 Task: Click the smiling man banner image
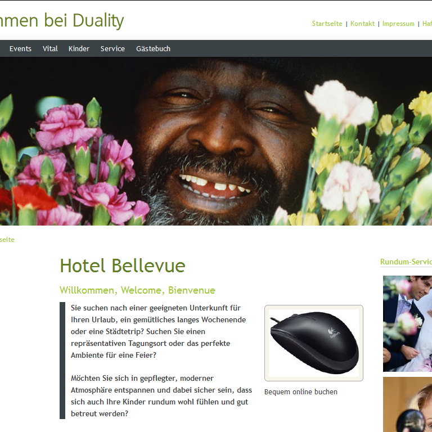[x=216, y=141]
